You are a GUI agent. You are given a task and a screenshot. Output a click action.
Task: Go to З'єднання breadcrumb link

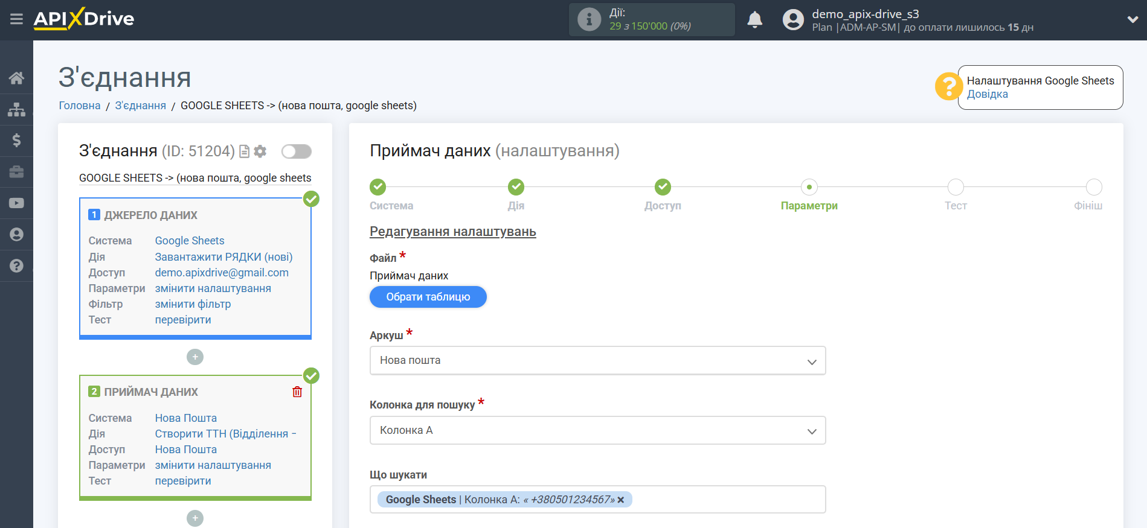click(x=140, y=106)
